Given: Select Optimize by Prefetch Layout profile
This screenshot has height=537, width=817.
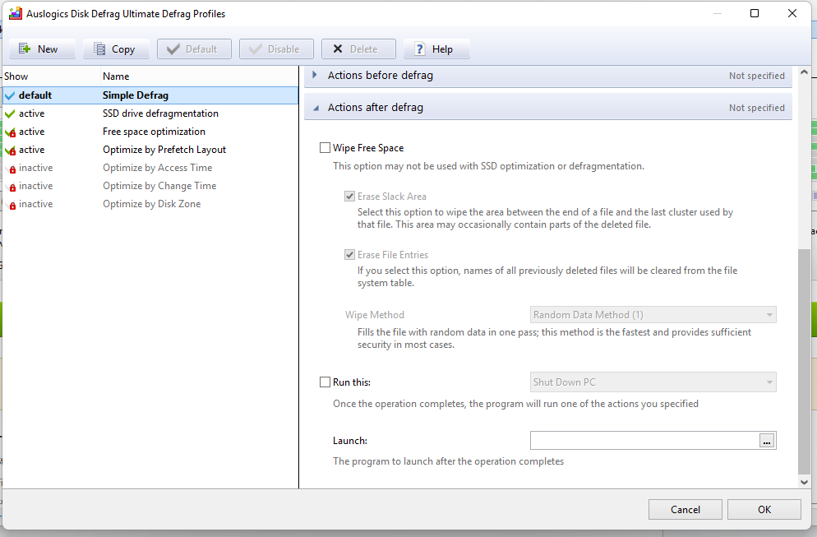Looking at the screenshot, I should (150, 150).
